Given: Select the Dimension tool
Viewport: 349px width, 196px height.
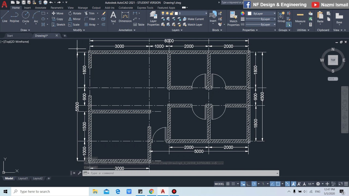Looking at the screenshot, I should coord(125,17).
